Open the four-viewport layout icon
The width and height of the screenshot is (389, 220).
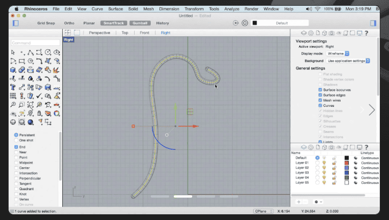click(67, 33)
